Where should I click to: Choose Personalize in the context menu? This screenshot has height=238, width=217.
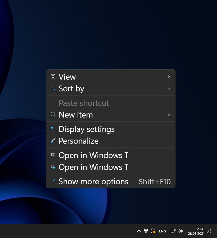coord(110,141)
